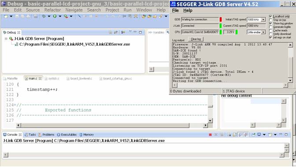
Task: Click the Suspend pause icon in toolbar
Action: pos(91,16)
